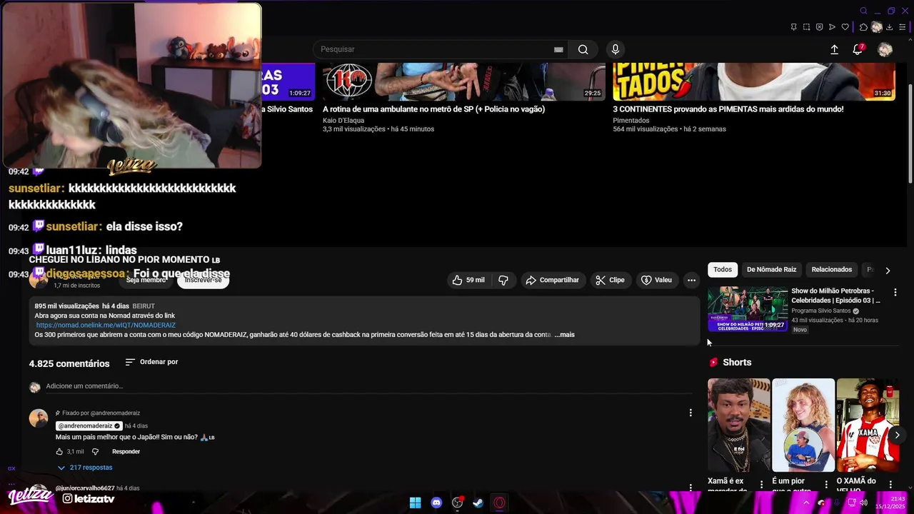Click the Shorts logo icon
Viewport: 914px width, 514px height.
pyautogui.click(x=713, y=363)
